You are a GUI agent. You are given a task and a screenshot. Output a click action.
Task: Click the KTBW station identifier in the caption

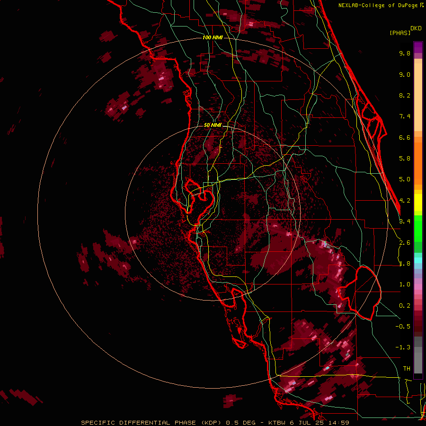pyautogui.click(x=278, y=423)
